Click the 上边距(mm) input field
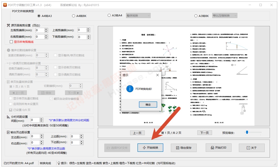Image resolution: width=279 pixels, height=168 pixels. pos(75,136)
